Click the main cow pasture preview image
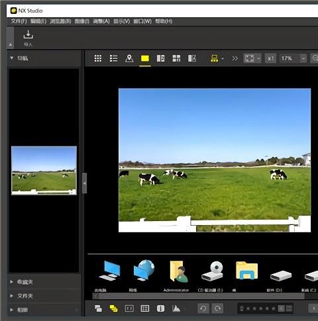Image resolution: width=318 pixels, height=321 pixels. (x=215, y=160)
